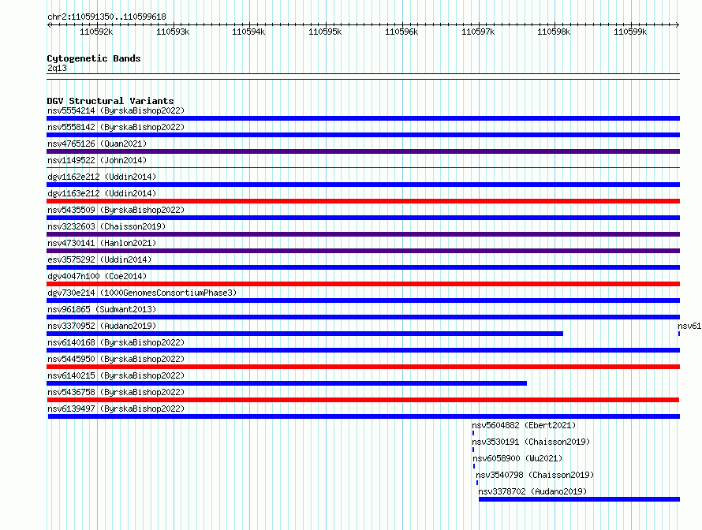Click the purple bar below nsv3232603
702x530 pixels.
(x=363, y=234)
